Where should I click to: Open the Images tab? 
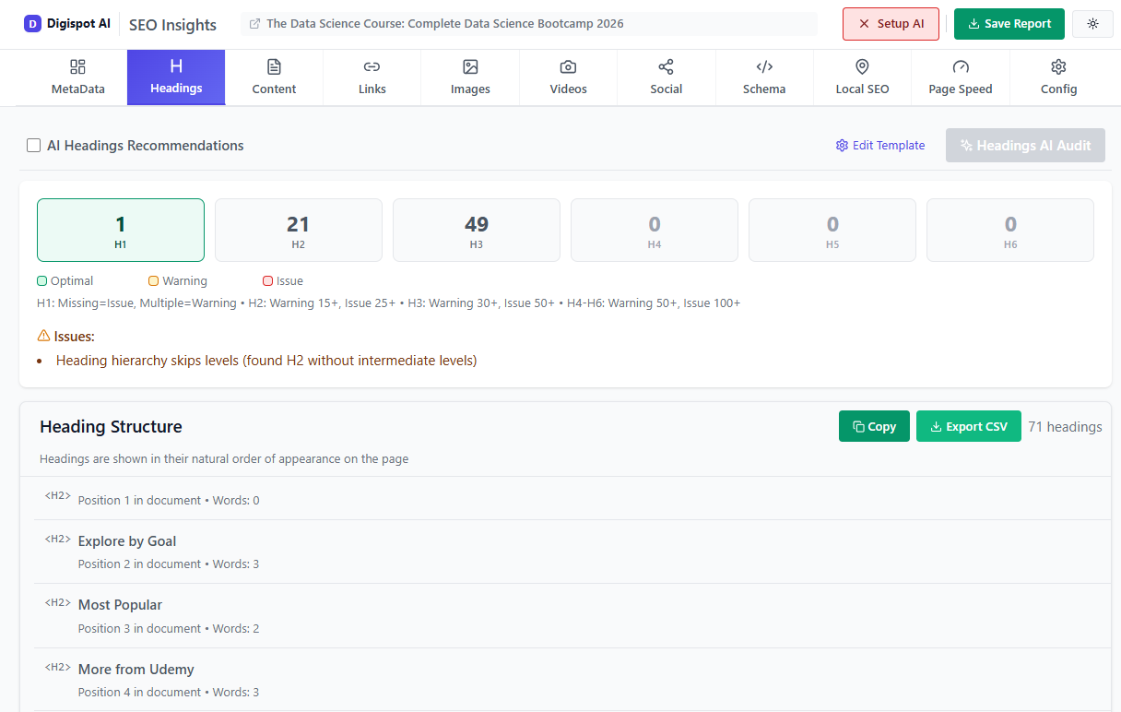tap(470, 77)
